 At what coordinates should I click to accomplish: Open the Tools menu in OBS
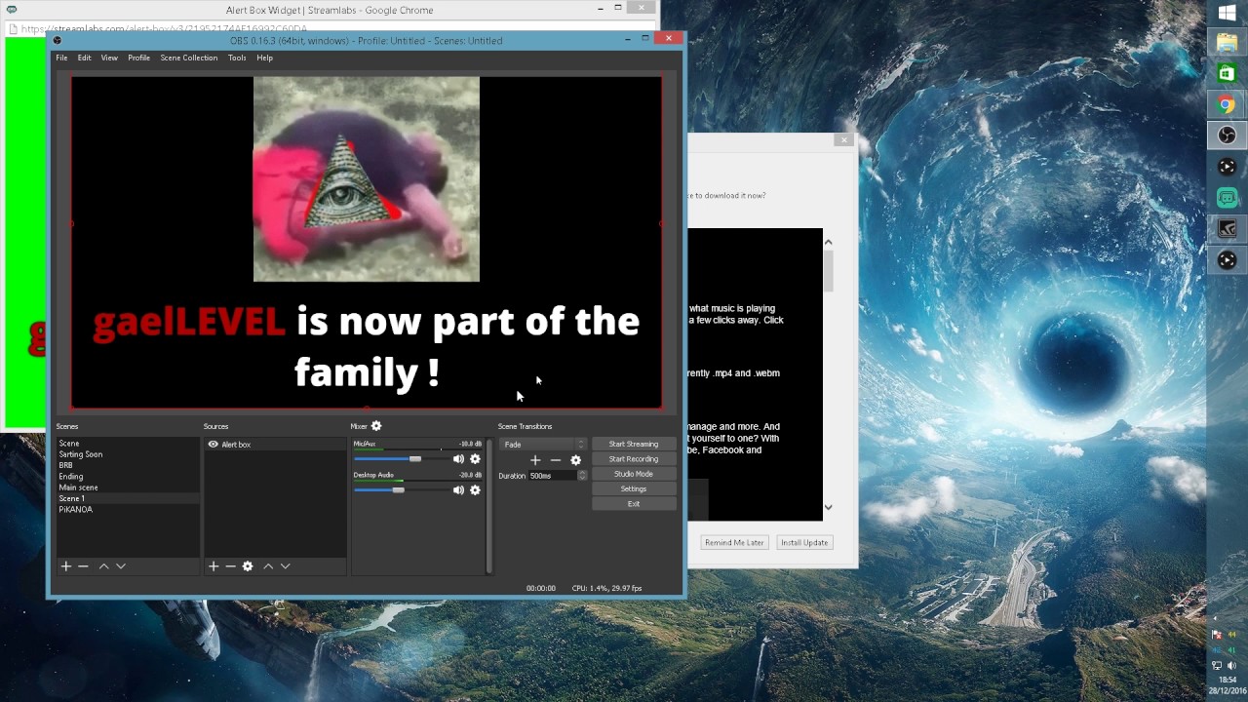(237, 58)
